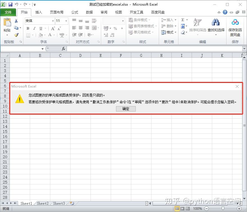Open the 文件 File tab
This screenshot has height=212, width=247.
coord(8,12)
